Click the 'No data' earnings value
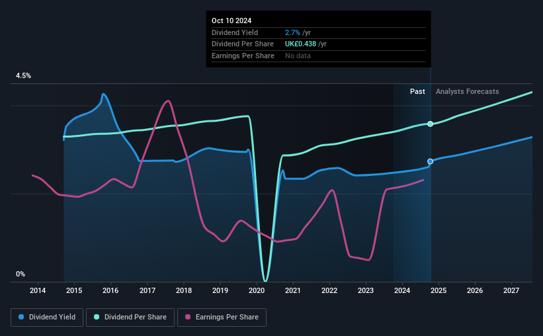Screen dimensions: 543x336 298,56
